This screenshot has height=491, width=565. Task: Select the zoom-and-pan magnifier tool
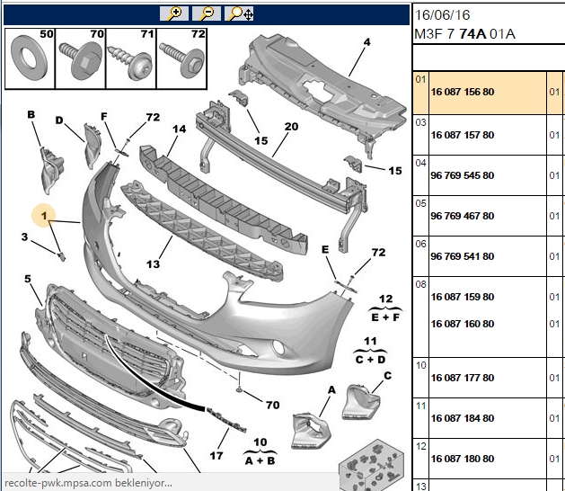[x=239, y=13]
